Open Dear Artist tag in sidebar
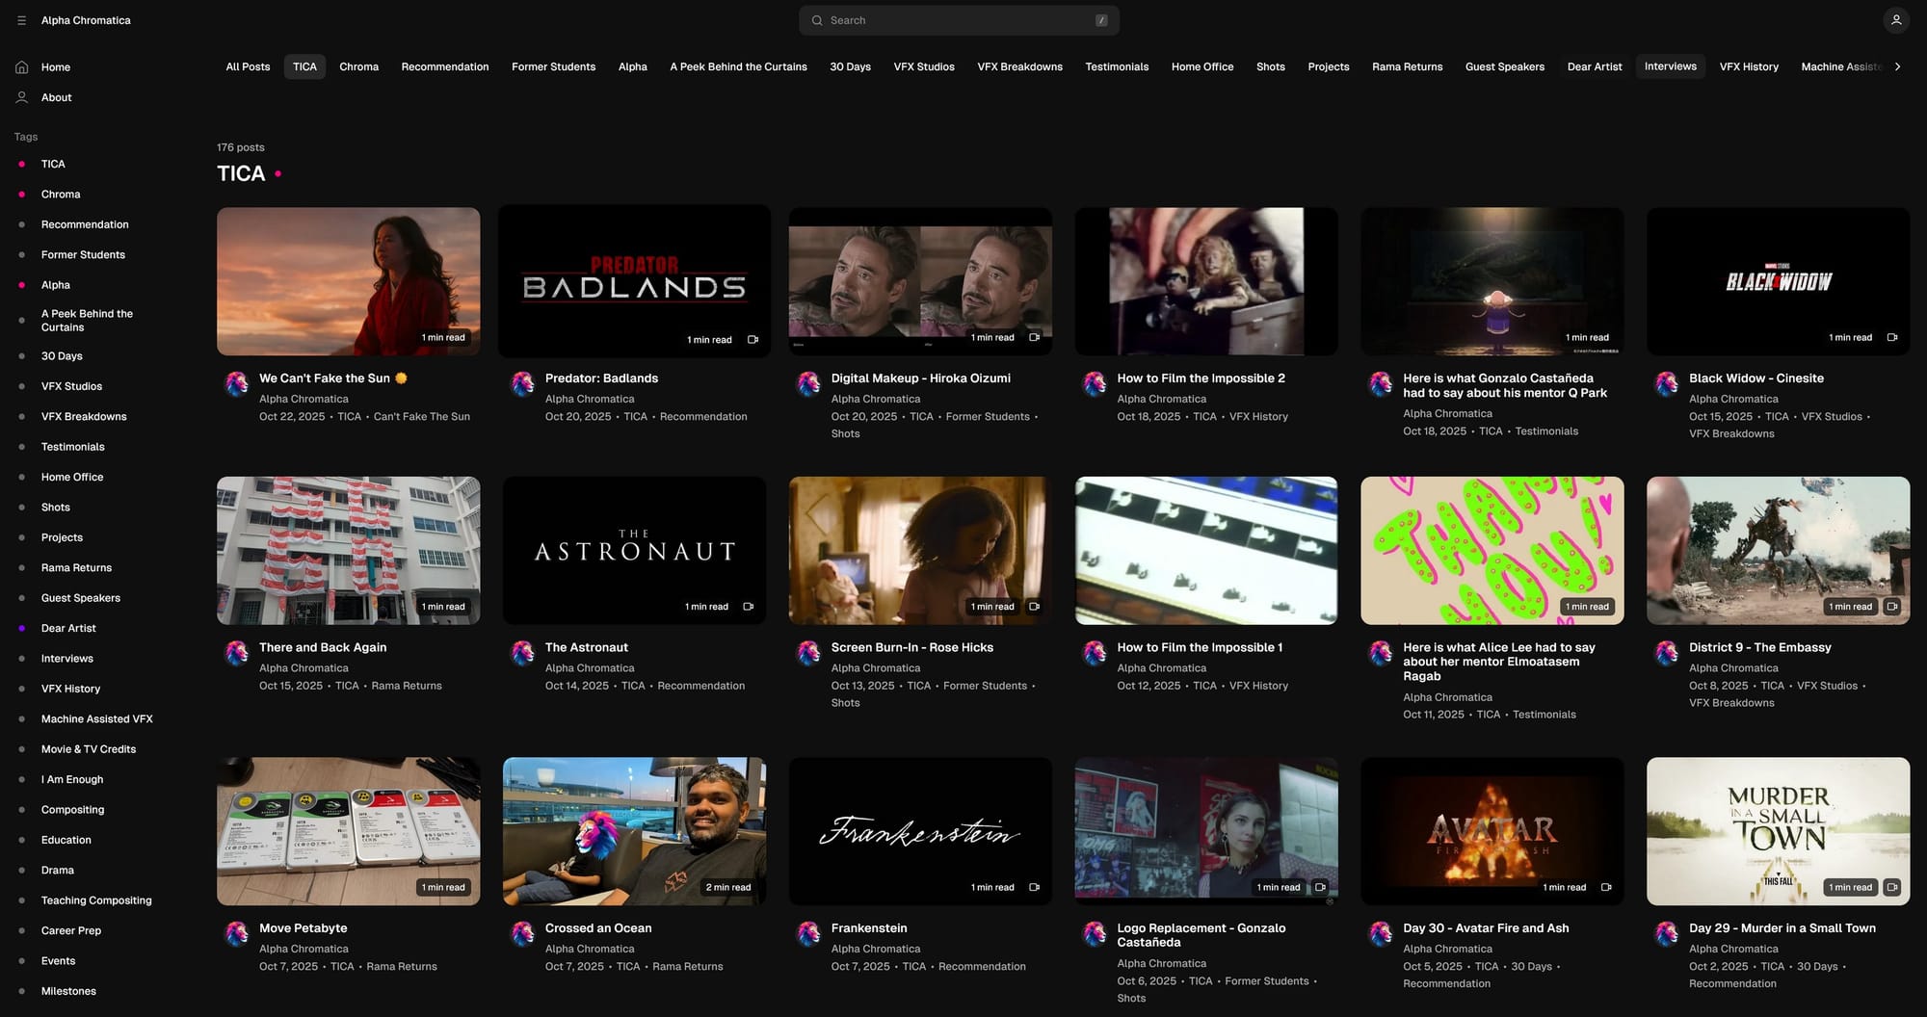 [x=68, y=628]
